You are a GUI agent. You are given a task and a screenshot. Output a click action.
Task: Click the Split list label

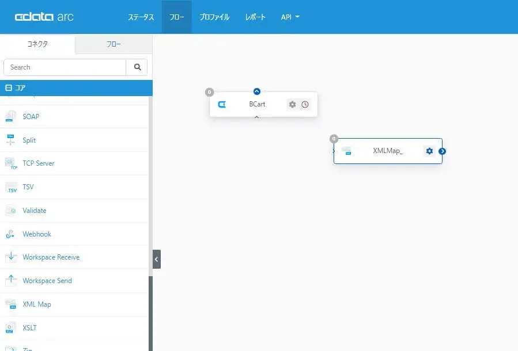29,140
